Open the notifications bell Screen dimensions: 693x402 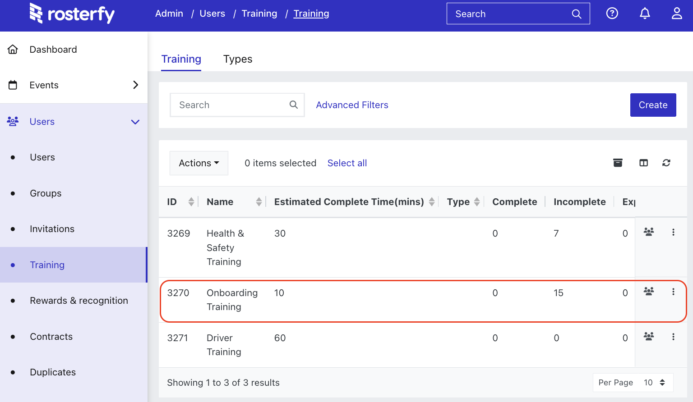click(645, 14)
